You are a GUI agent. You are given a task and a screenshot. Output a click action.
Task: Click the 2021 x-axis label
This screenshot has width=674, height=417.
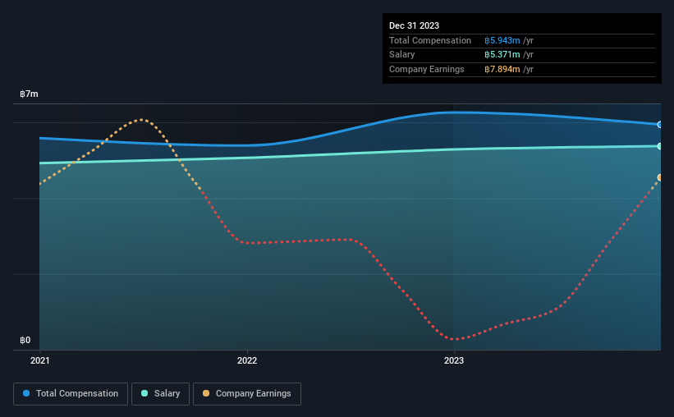(x=40, y=360)
